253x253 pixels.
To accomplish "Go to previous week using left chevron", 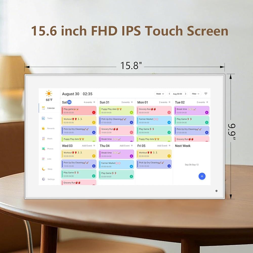I will click(170, 94).
